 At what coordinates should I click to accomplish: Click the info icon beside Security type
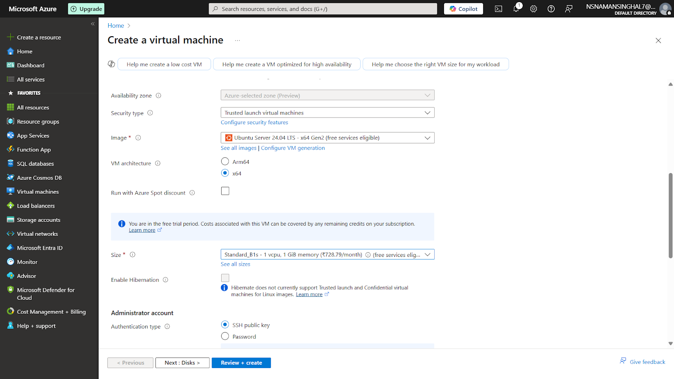pyautogui.click(x=150, y=113)
